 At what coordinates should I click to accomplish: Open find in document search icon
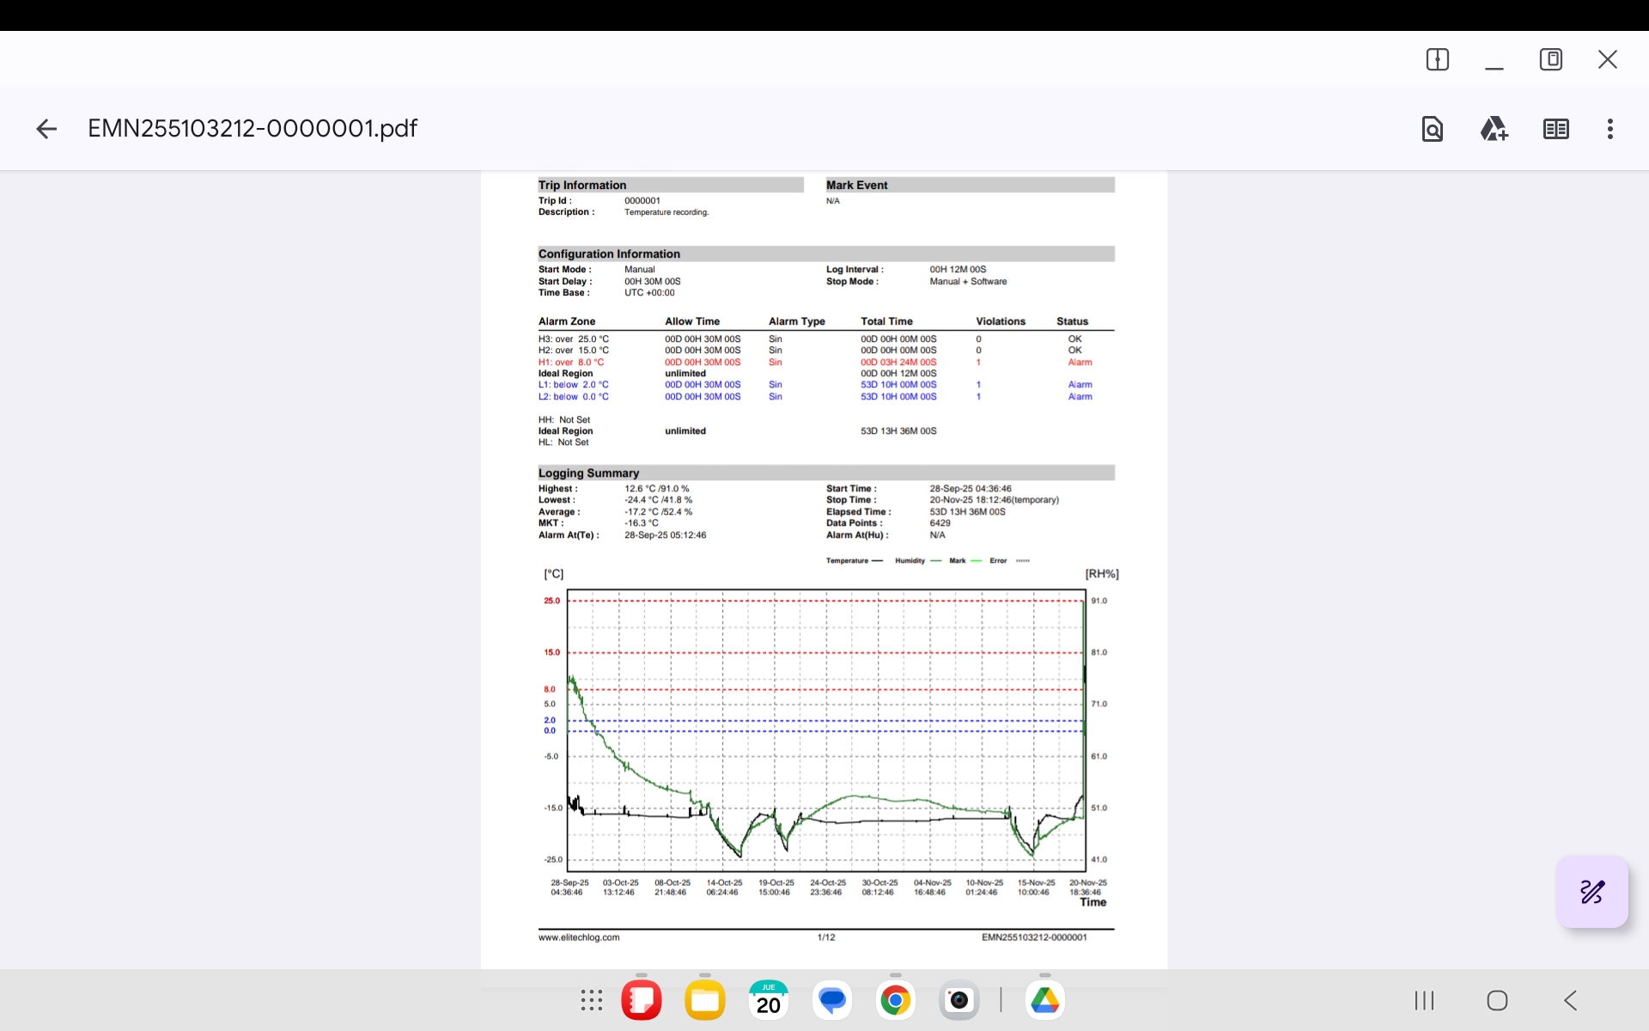click(x=1432, y=129)
